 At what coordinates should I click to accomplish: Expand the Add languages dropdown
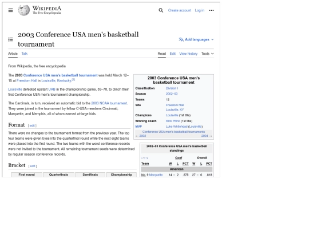tap(196, 39)
